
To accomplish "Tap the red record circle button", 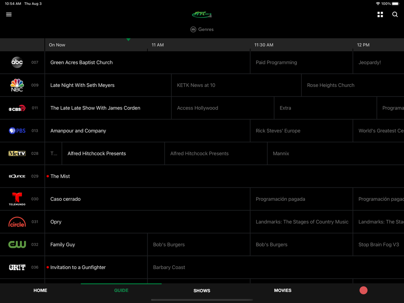I will coord(363,290).
